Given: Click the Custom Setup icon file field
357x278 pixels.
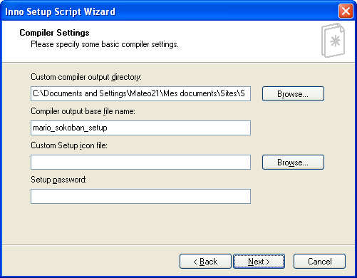Looking at the screenshot, I should click(140, 162).
